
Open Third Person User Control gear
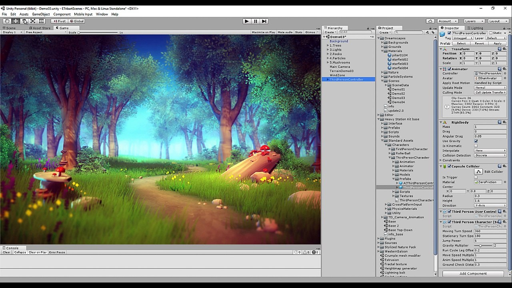coord(504,212)
